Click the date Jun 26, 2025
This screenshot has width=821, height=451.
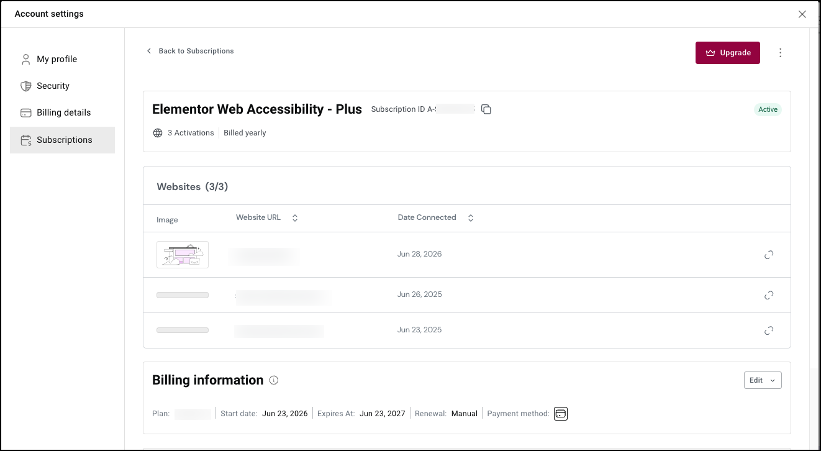pyautogui.click(x=420, y=294)
